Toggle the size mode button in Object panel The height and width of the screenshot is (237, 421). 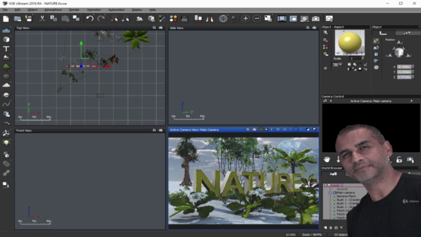tap(376, 54)
